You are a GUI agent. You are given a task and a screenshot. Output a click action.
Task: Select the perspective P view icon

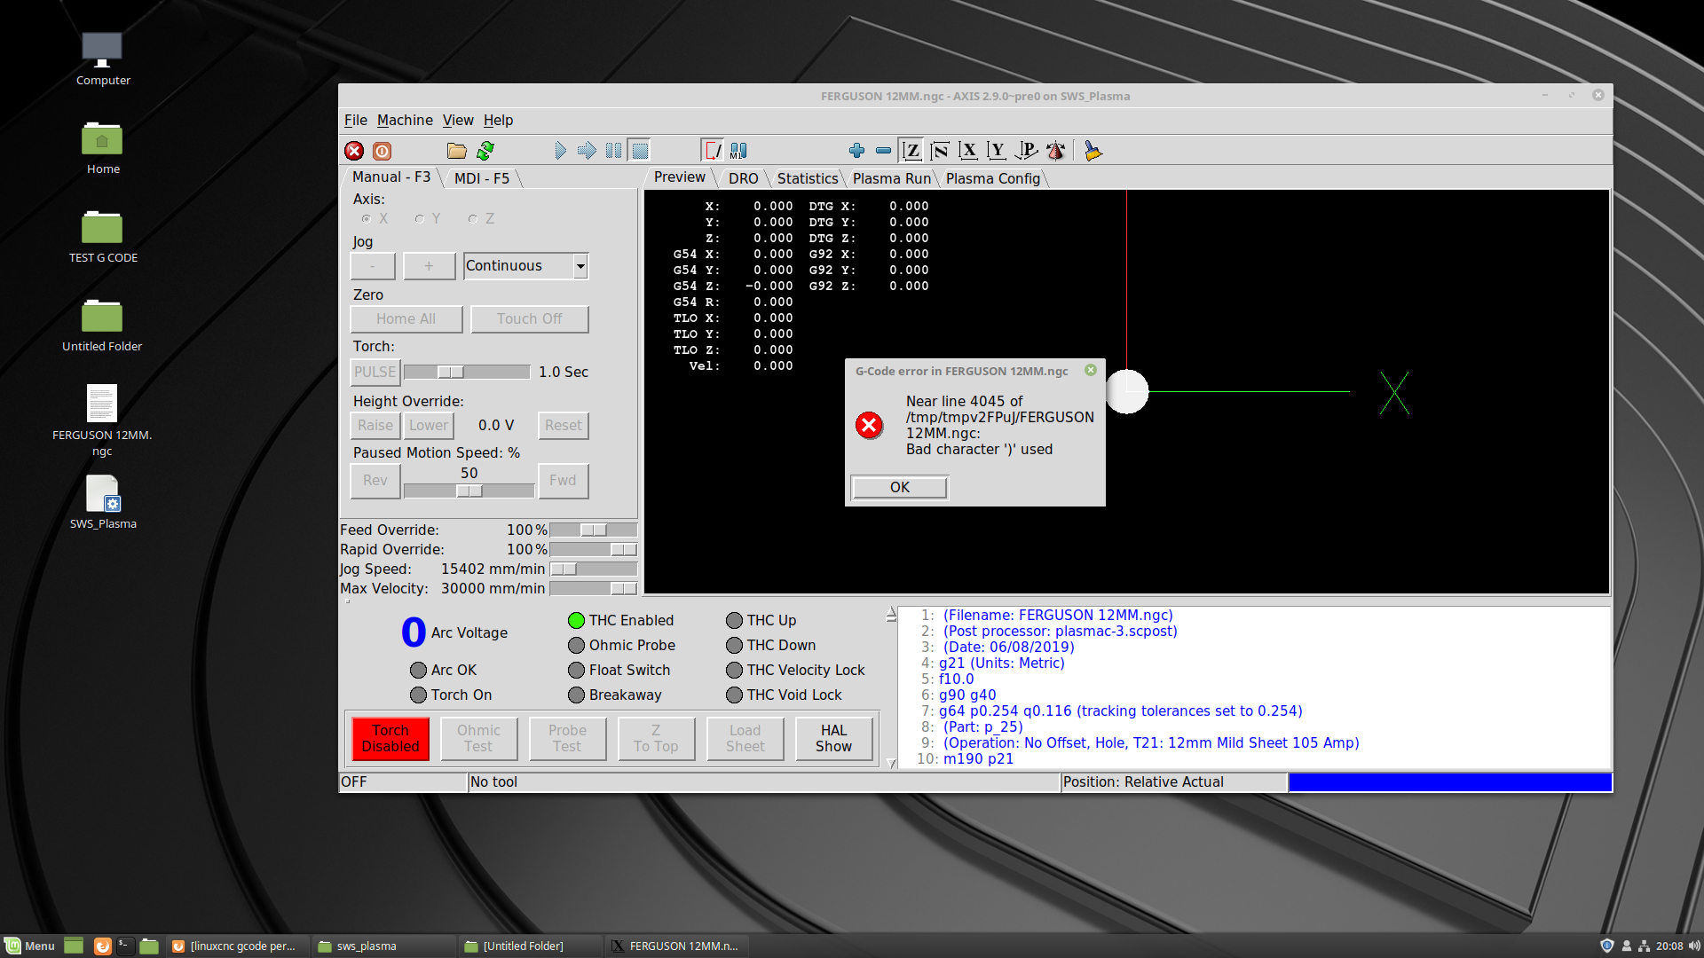click(x=1026, y=151)
